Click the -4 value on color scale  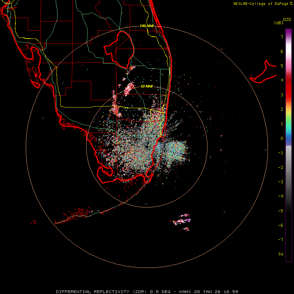(281, 196)
